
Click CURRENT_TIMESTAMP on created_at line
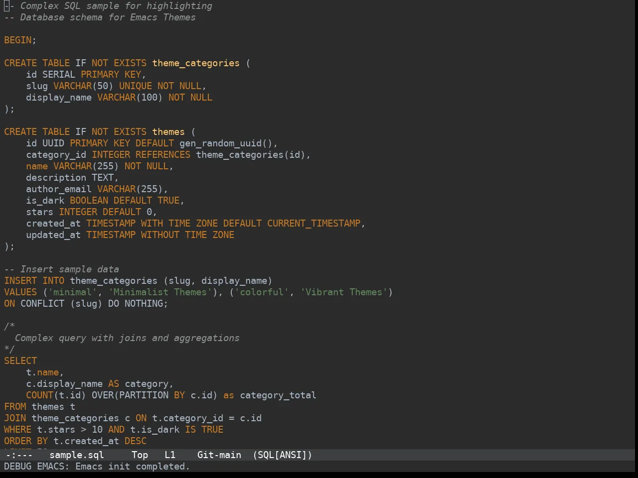(x=314, y=224)
